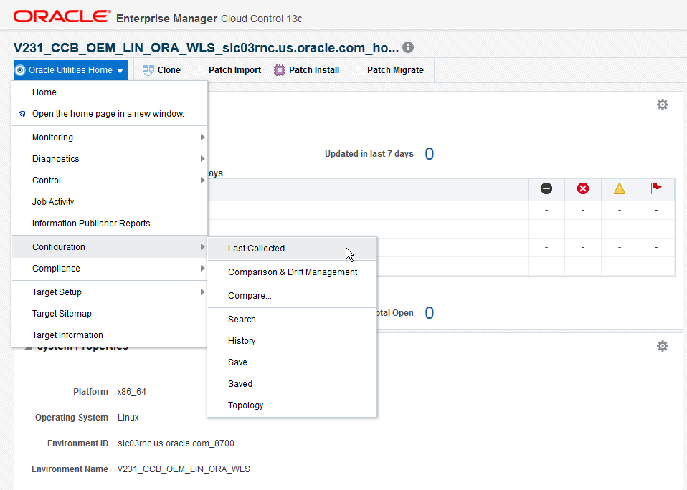Click the page title V231_CCB_OEM_LIN_ORA_WLS
Screen dimensions: 687x490
pyautogui.click(x=206, y=48)
